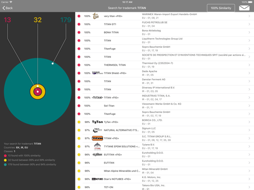Select the yellow 32 count in chart header
Viewport: 254px width, 190px height.
[x=38, y=20]
